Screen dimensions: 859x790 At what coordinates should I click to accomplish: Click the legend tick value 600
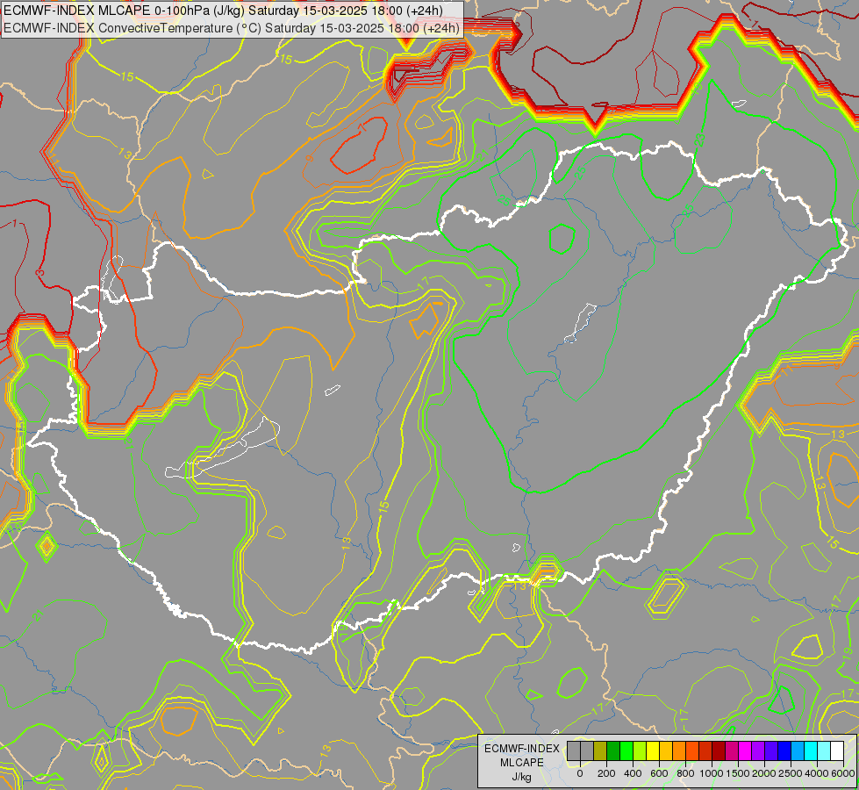[x=659, y=773]
